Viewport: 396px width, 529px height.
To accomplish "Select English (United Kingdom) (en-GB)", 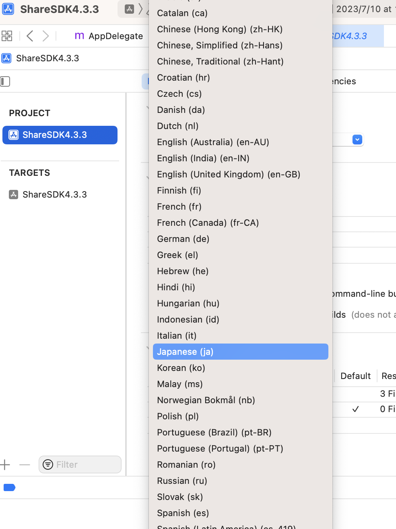I will tap(229, 174).
